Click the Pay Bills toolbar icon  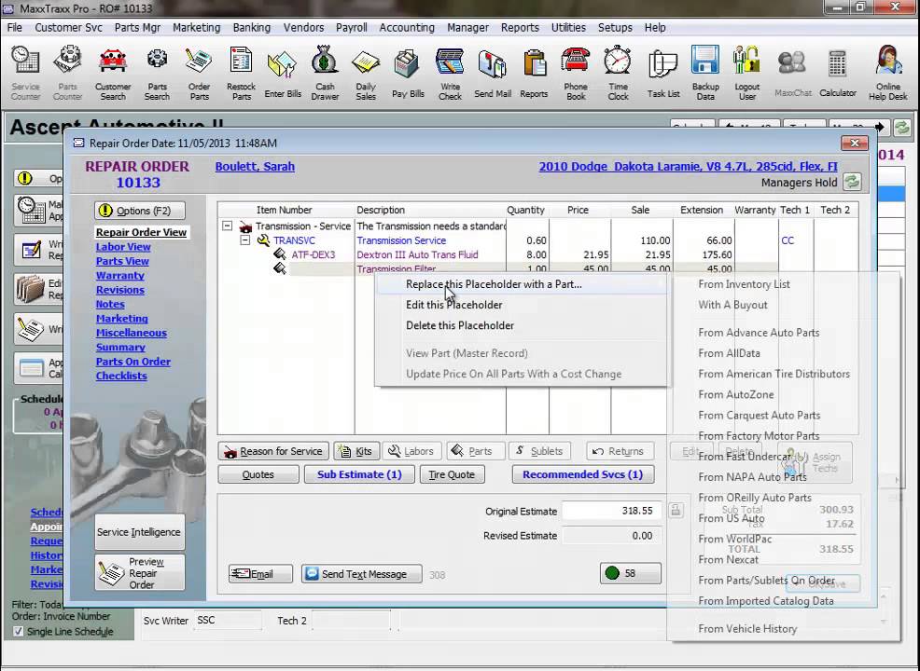(x=408, y=73)
